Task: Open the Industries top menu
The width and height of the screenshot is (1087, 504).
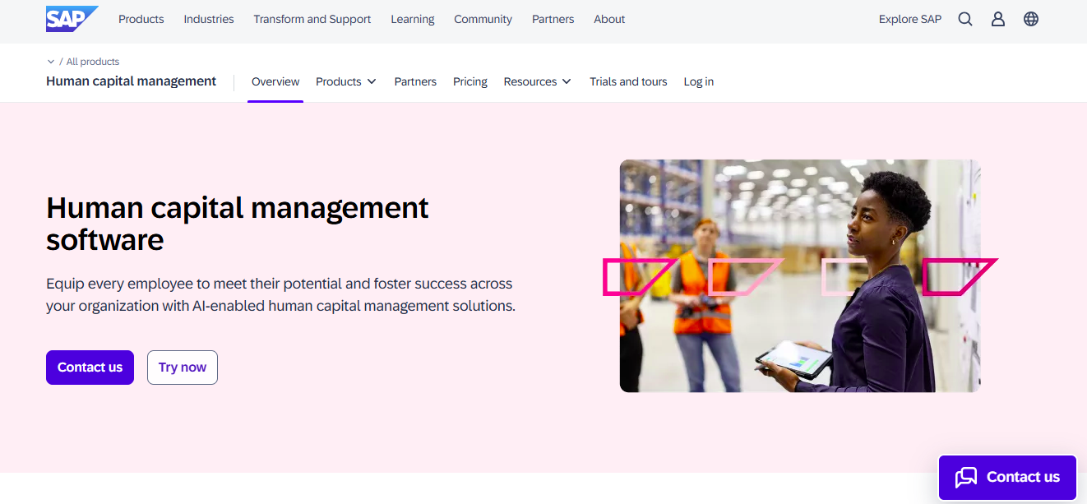Action: pos(209,19)
